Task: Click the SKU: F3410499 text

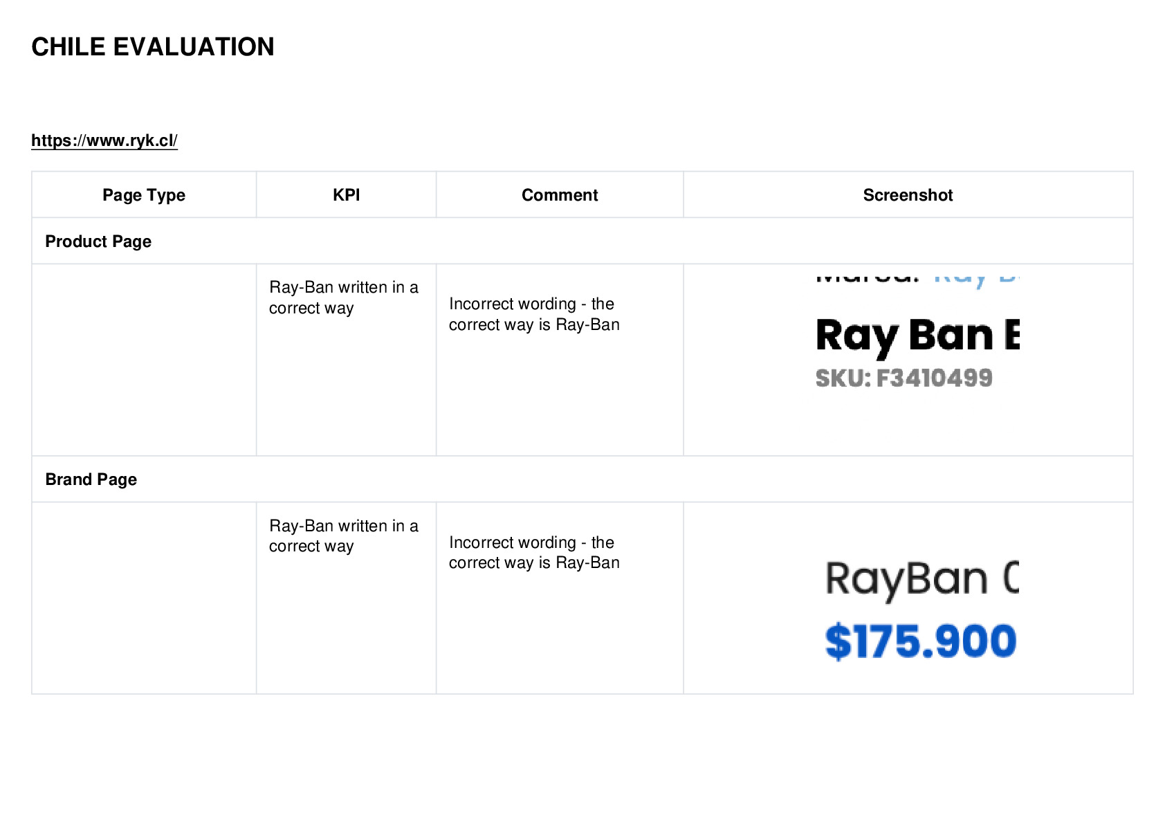Action: point(903,378)
